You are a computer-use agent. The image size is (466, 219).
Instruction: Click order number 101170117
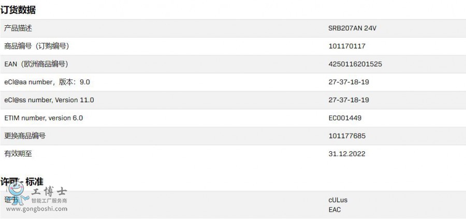point(347,46)
